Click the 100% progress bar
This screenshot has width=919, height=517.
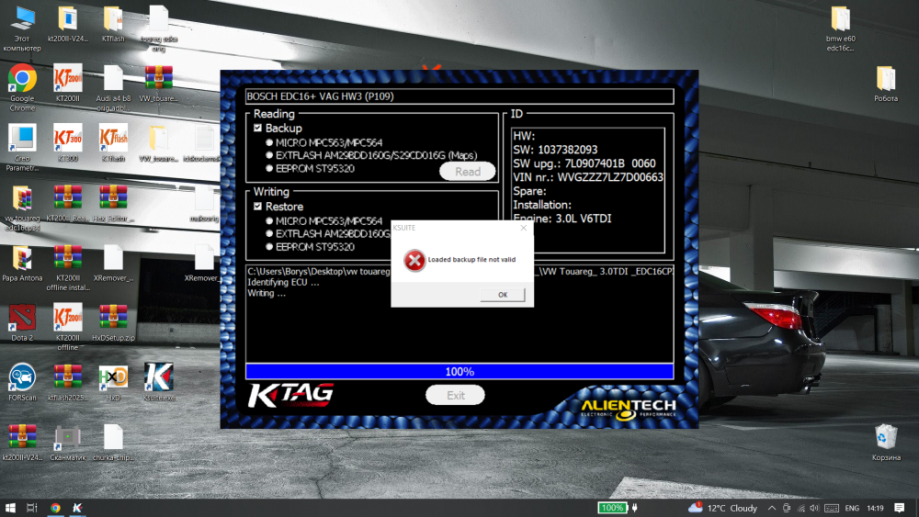coord(459,371)
